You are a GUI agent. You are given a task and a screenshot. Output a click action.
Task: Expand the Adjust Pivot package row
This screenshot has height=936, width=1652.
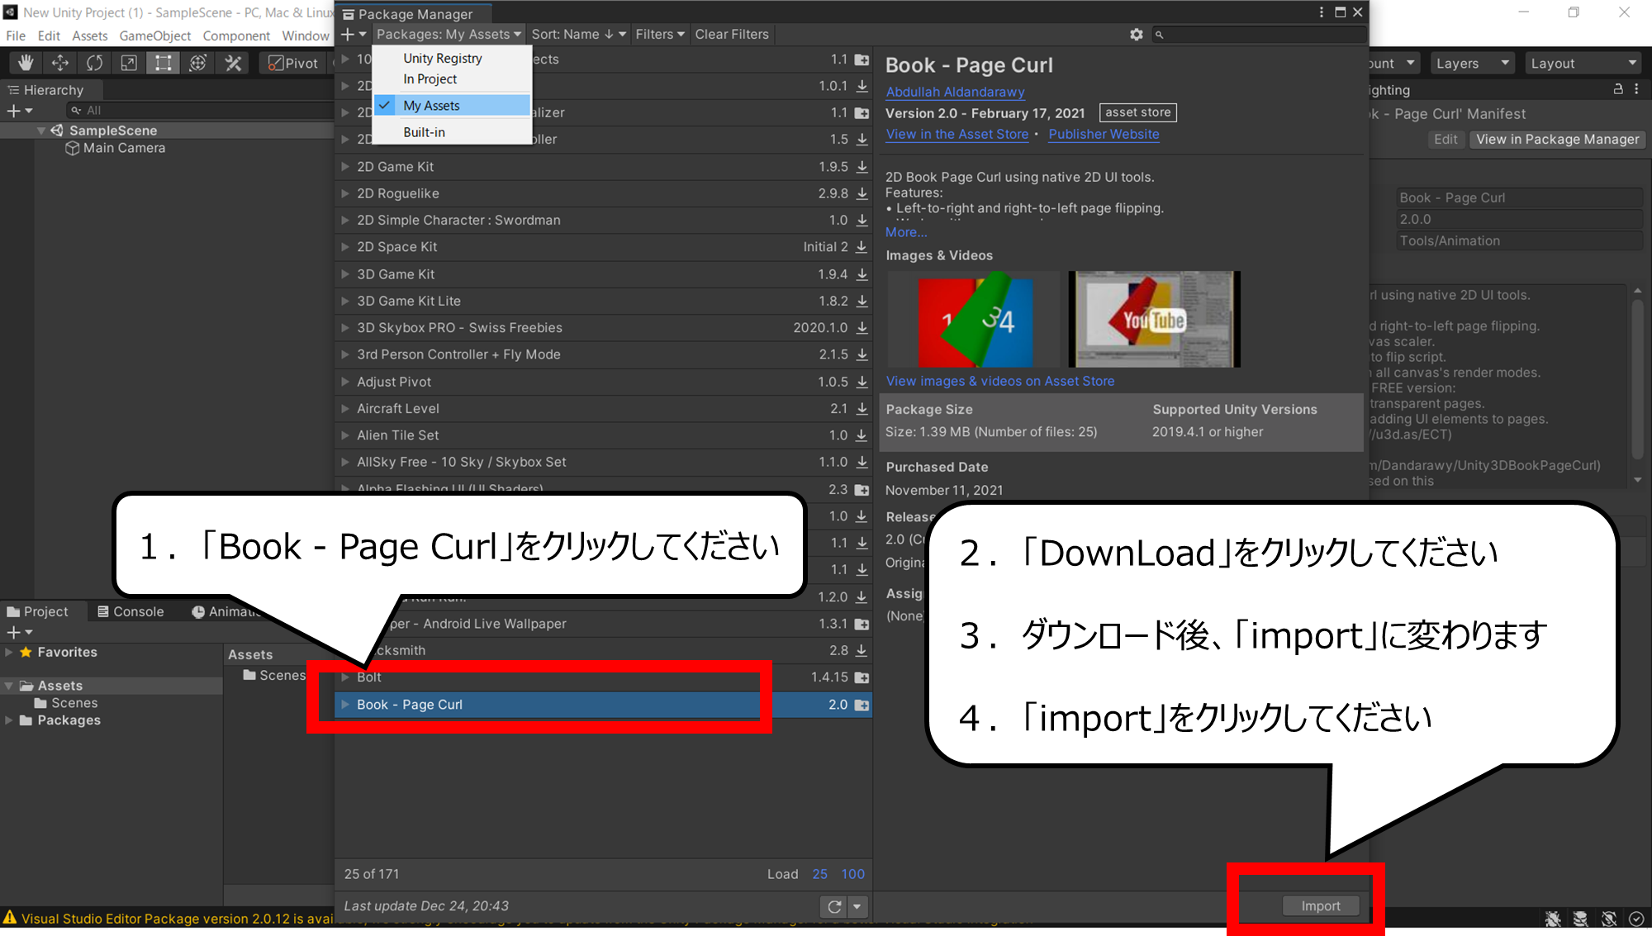point(345,382)
